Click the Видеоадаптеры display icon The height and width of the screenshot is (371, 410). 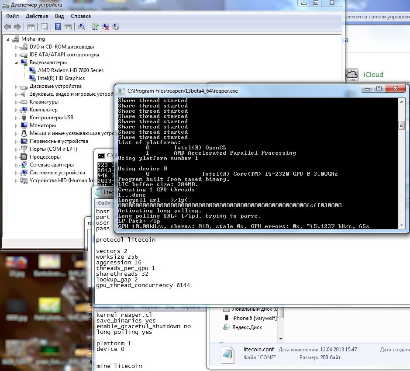tap(24, 62)
